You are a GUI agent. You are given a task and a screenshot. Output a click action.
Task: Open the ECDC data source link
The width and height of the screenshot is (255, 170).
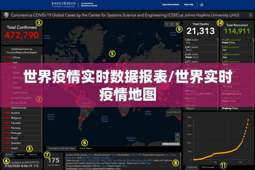tap(96, 160)
